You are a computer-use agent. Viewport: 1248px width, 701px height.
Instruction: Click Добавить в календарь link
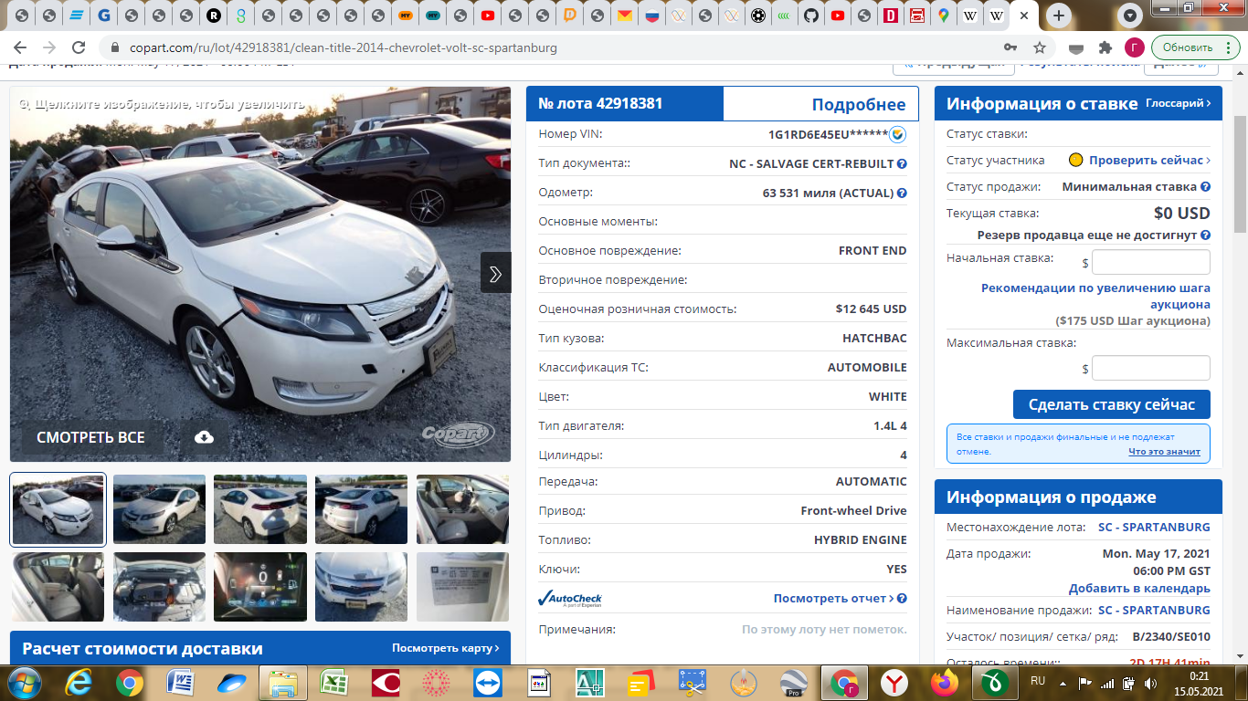1139,588
